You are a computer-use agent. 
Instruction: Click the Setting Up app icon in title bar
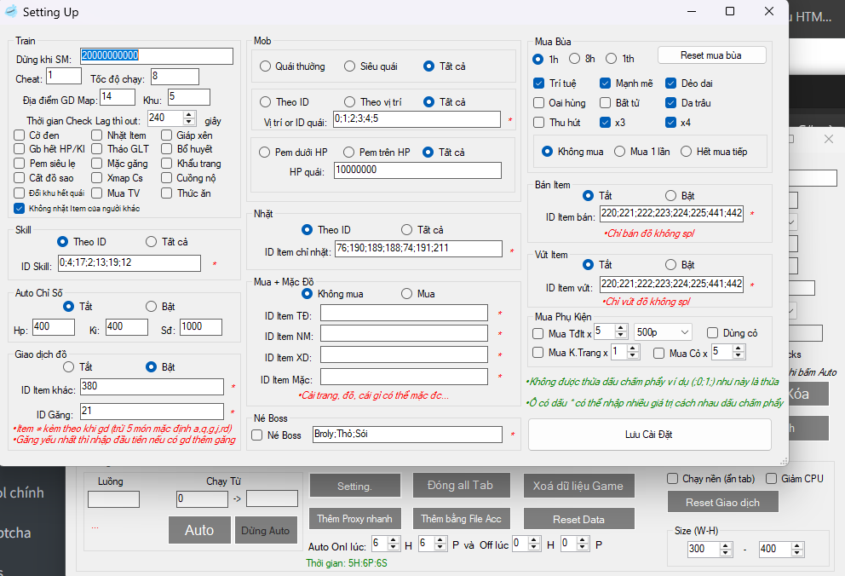coord(11,12)
